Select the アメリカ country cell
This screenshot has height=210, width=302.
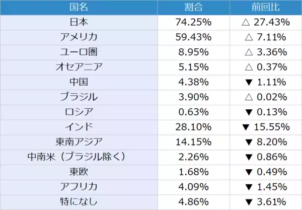tap(79, 37)
